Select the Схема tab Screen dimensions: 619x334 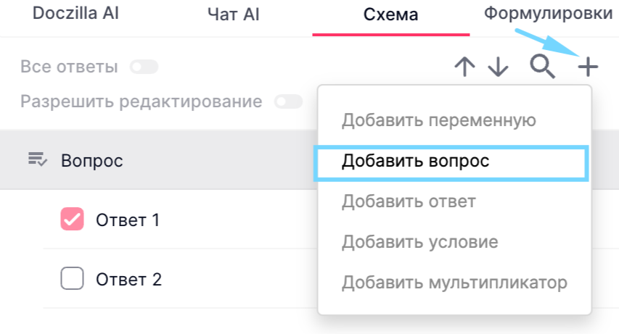(390, 14)
